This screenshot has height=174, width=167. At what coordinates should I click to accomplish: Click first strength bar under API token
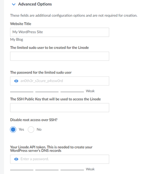22,170
